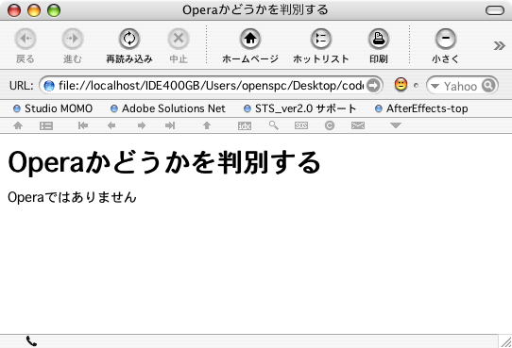Toggle the toolbar pill button in title bar
Viewport: 512px width, 348px height.
tap(495, 10)
